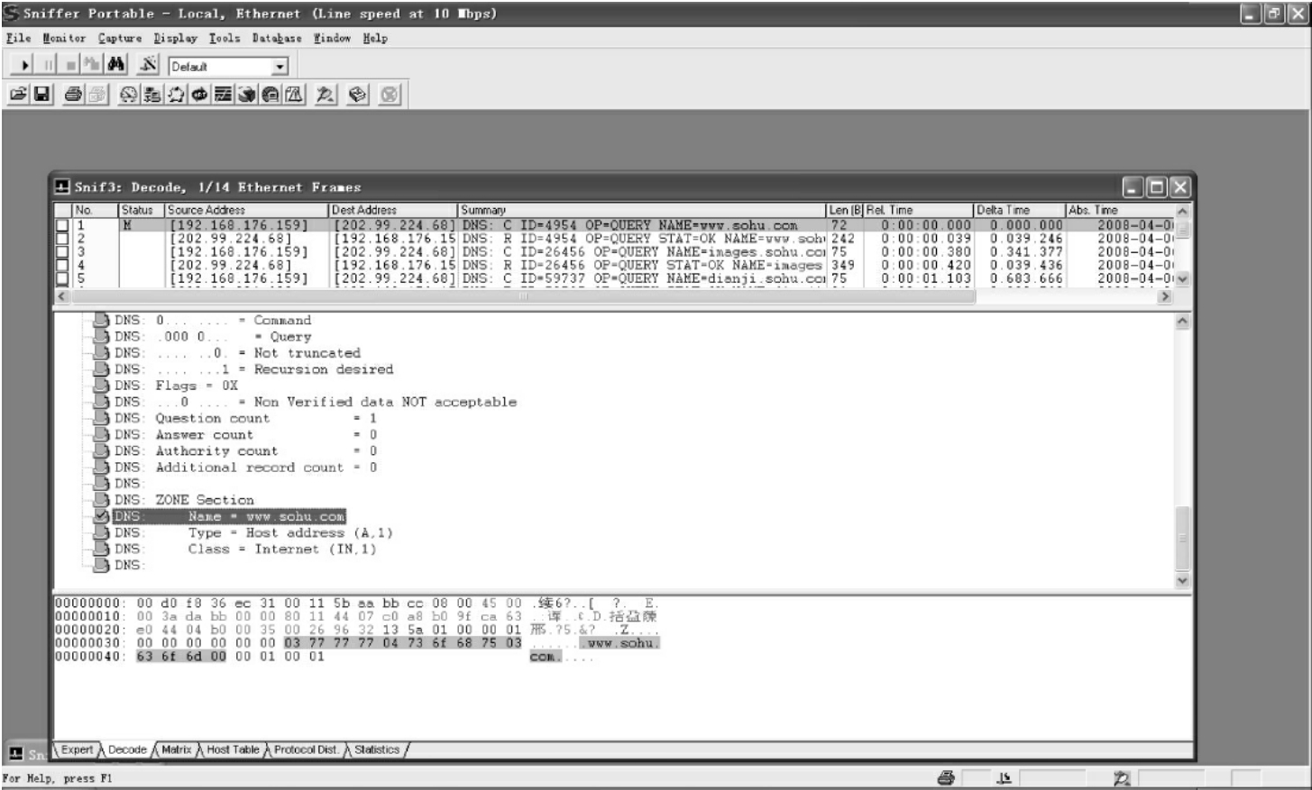Tick the checkbox for frame 5
The image size is (1312, 790).
[x=62, y=279]
